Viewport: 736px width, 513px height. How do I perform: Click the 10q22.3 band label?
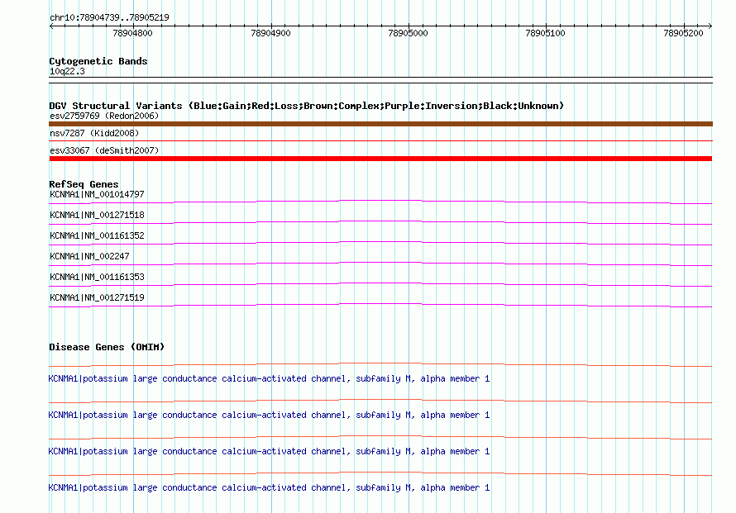click(67, 71)
